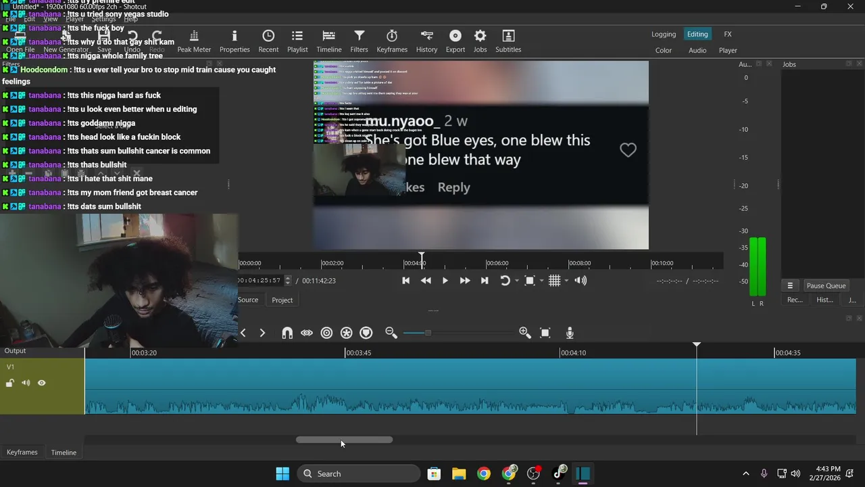Edit the current timecode field

click(x=260, y=281)
